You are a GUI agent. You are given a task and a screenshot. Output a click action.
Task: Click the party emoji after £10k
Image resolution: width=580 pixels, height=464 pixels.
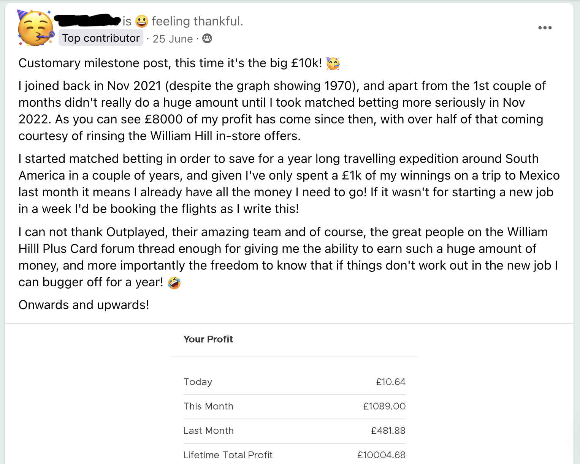(x=333, y=63)
